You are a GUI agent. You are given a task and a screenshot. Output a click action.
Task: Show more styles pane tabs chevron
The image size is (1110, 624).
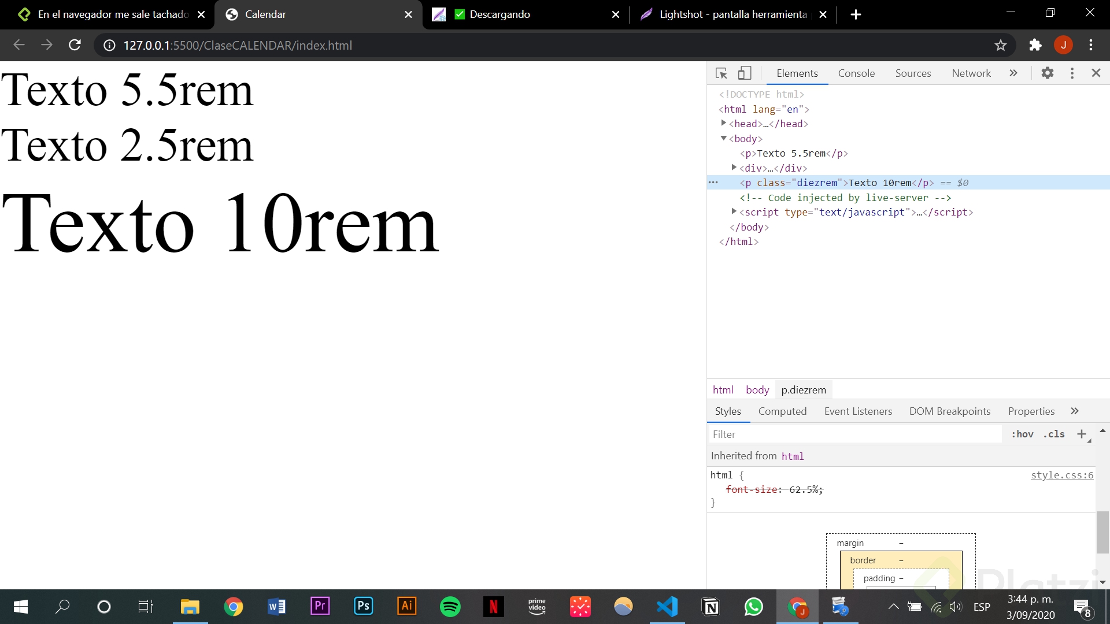pos(1075,411)
